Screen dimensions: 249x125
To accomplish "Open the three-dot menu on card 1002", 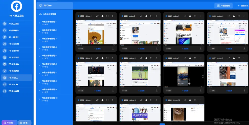I will [x=200, y=16].
